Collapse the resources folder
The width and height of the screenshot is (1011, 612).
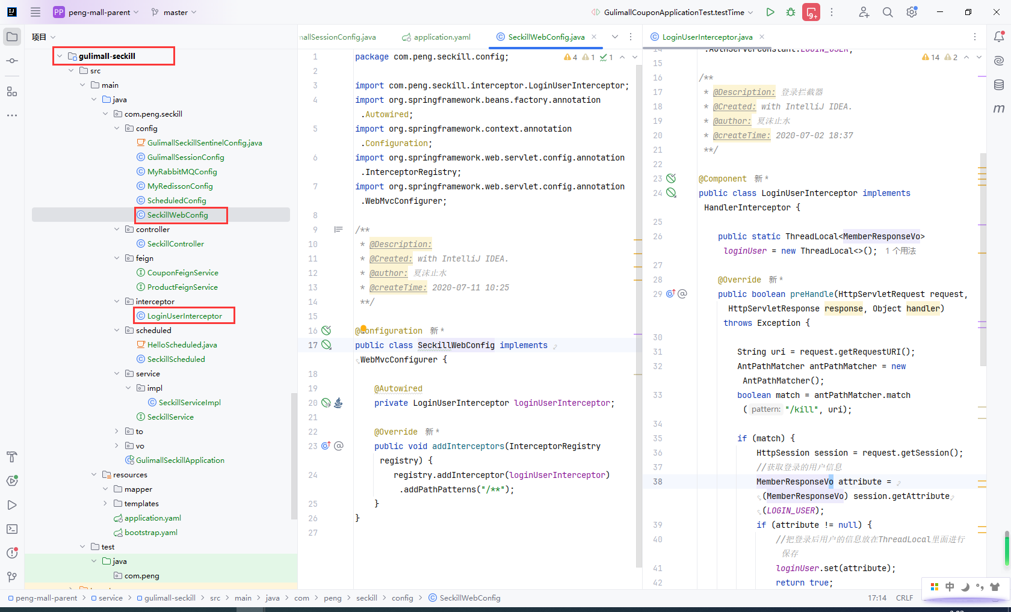(x=94, y=474)
